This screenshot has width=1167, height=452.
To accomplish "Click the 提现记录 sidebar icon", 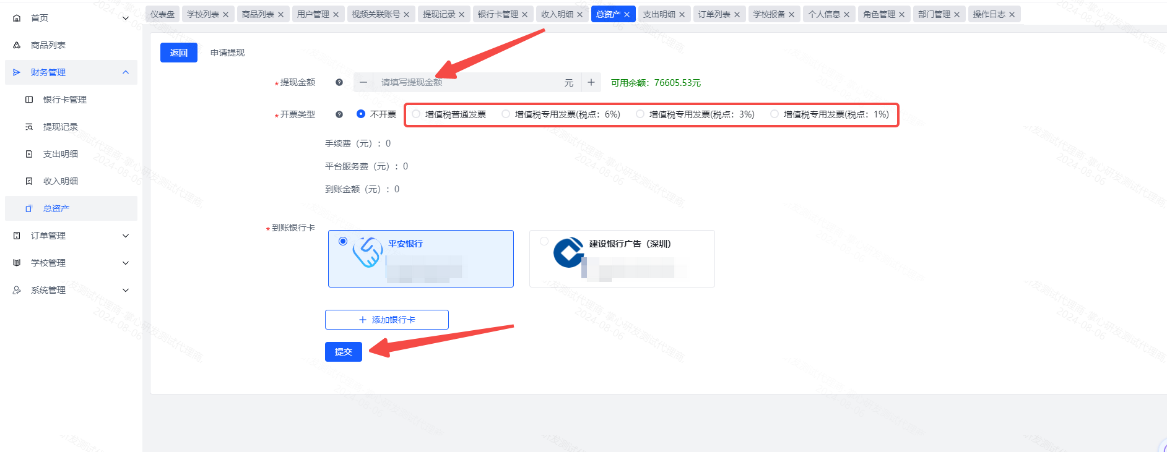I will (x=29, y=127).
